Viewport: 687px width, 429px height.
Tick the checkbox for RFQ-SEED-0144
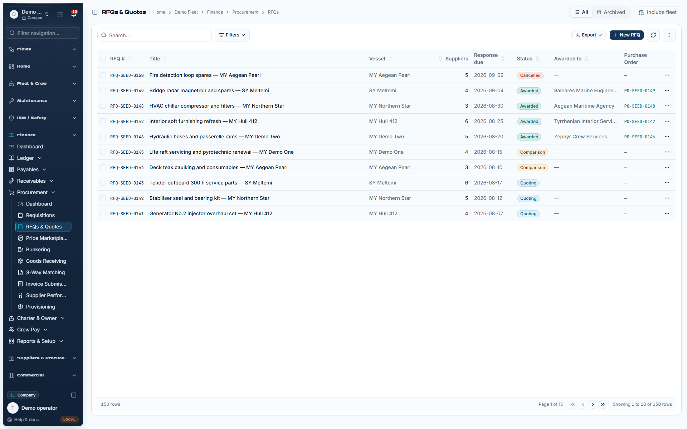point(103,167)
